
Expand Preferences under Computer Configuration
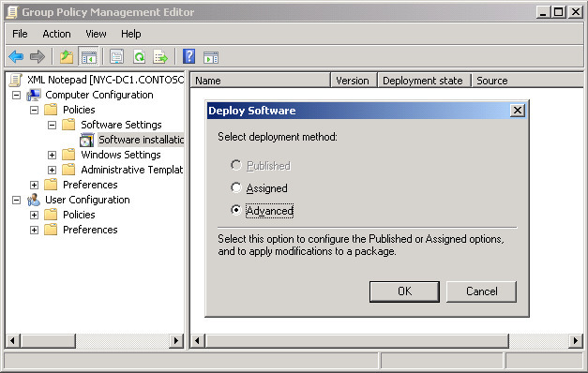(x=34, y=185)
